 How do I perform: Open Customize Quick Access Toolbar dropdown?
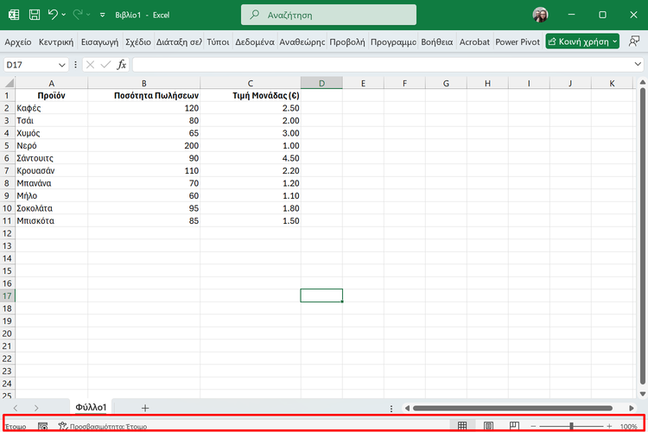103,15
